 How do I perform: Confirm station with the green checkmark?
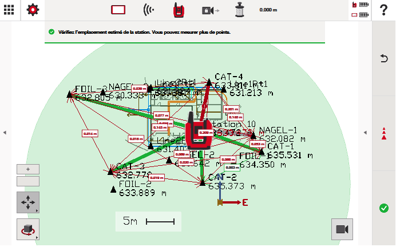(384, 208)
